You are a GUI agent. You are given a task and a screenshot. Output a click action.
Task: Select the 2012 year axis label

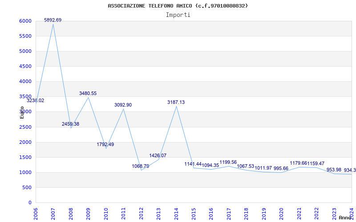point(141,214)
